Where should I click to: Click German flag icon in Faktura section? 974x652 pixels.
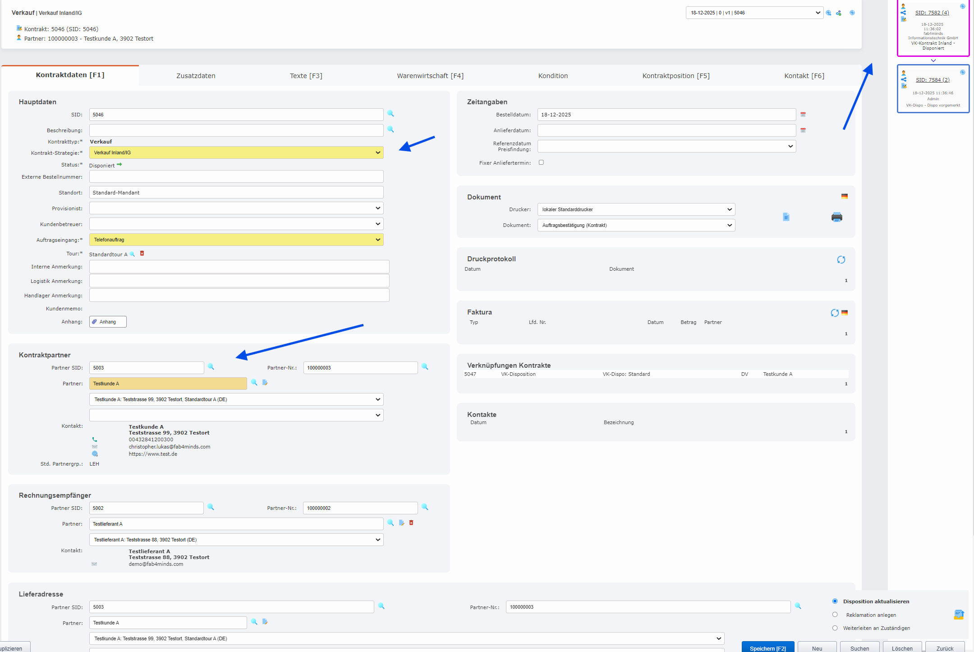point(845,312)
